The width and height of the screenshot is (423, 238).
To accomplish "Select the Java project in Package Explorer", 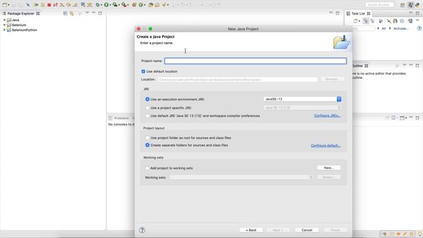I will pos(15,20).
